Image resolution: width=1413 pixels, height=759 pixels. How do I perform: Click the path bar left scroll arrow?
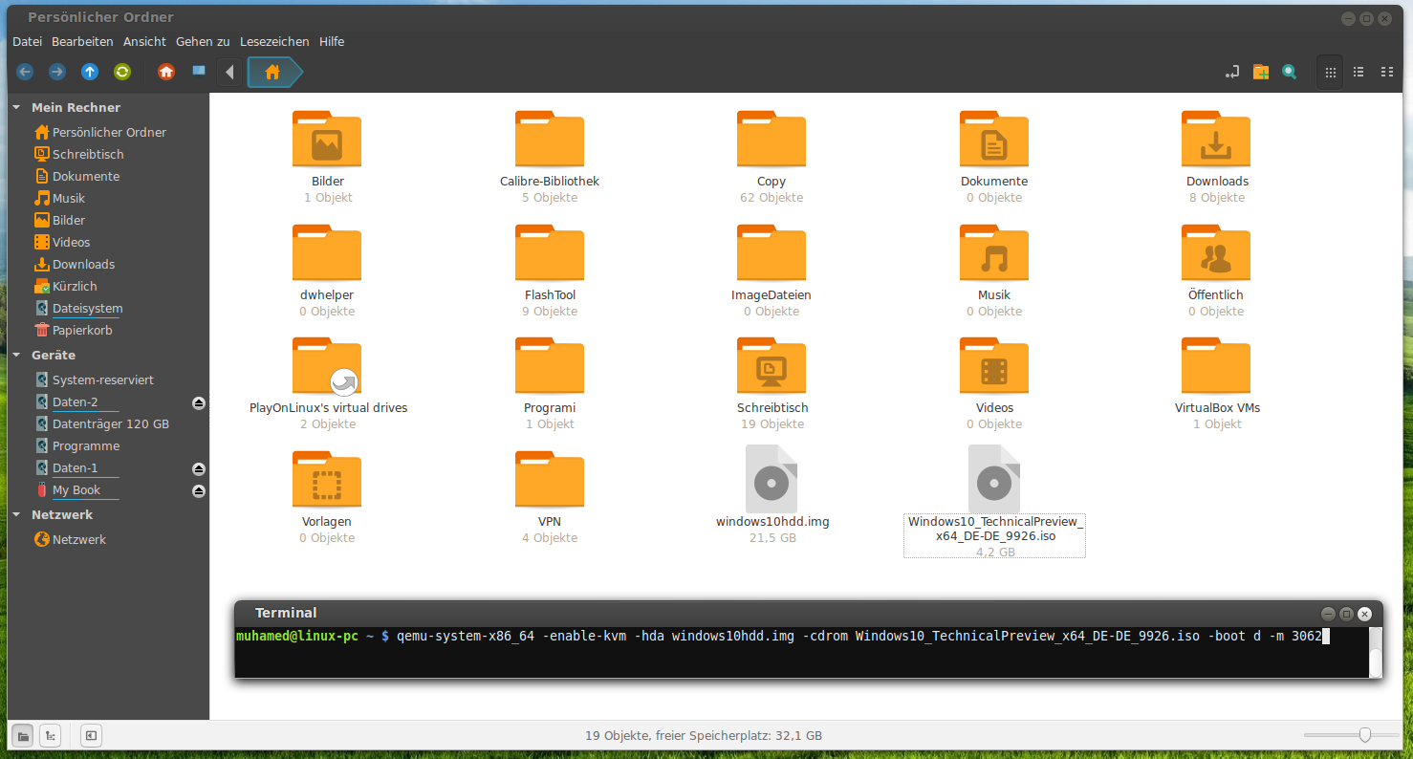click(229, 72)
